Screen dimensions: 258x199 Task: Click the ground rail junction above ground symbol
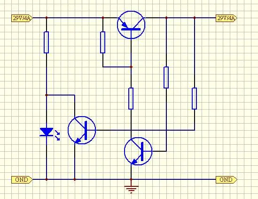[x=131, y=179]
